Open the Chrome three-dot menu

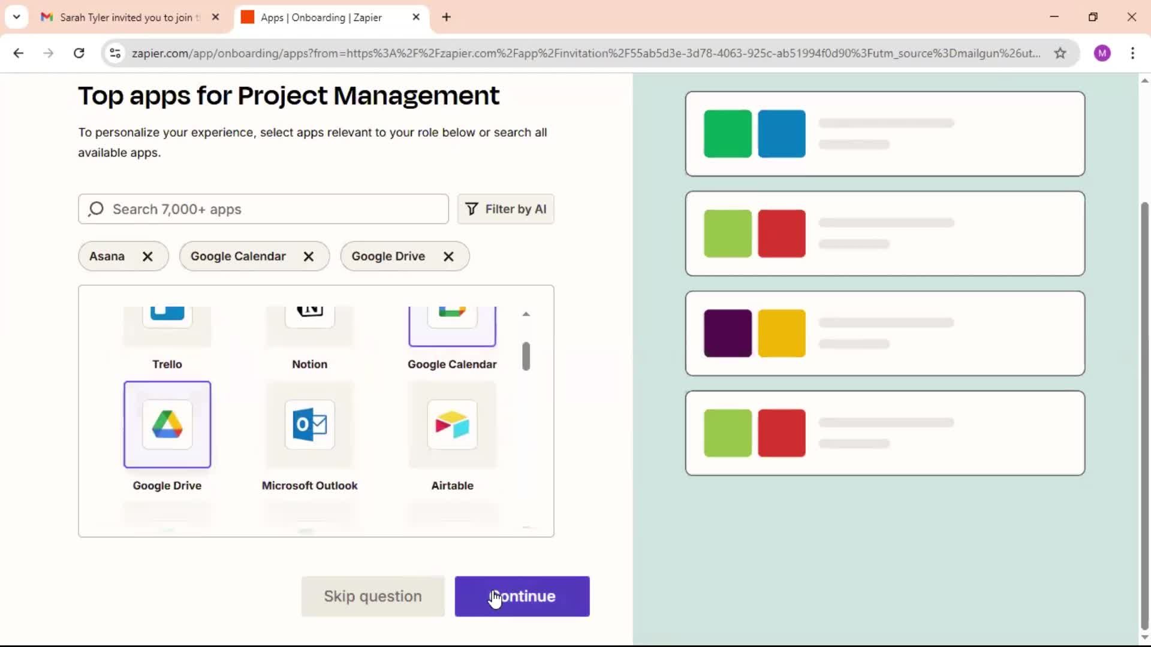click(1132, 53)
